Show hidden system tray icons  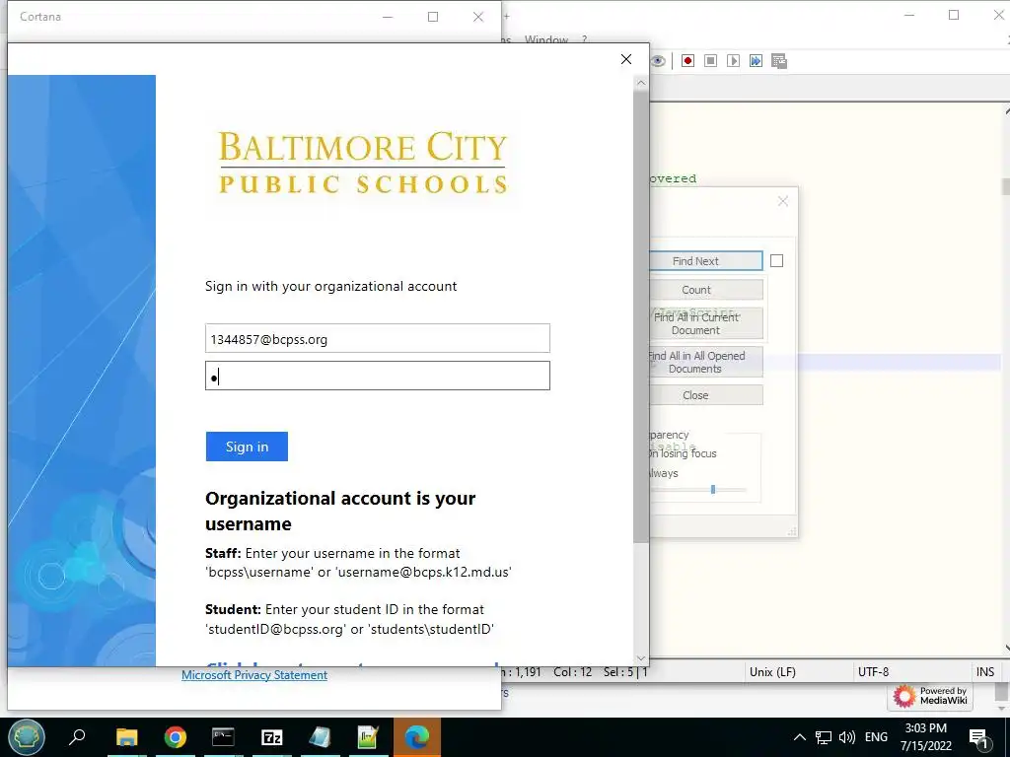(799, 737)
